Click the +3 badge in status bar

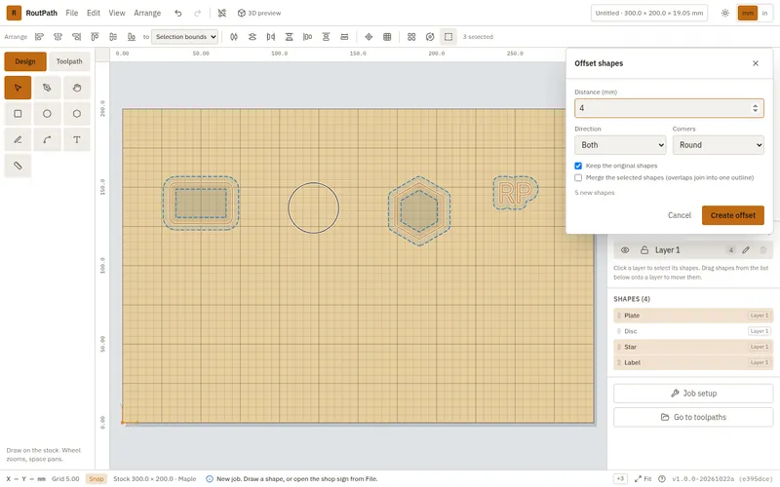(x=620, y=479)
